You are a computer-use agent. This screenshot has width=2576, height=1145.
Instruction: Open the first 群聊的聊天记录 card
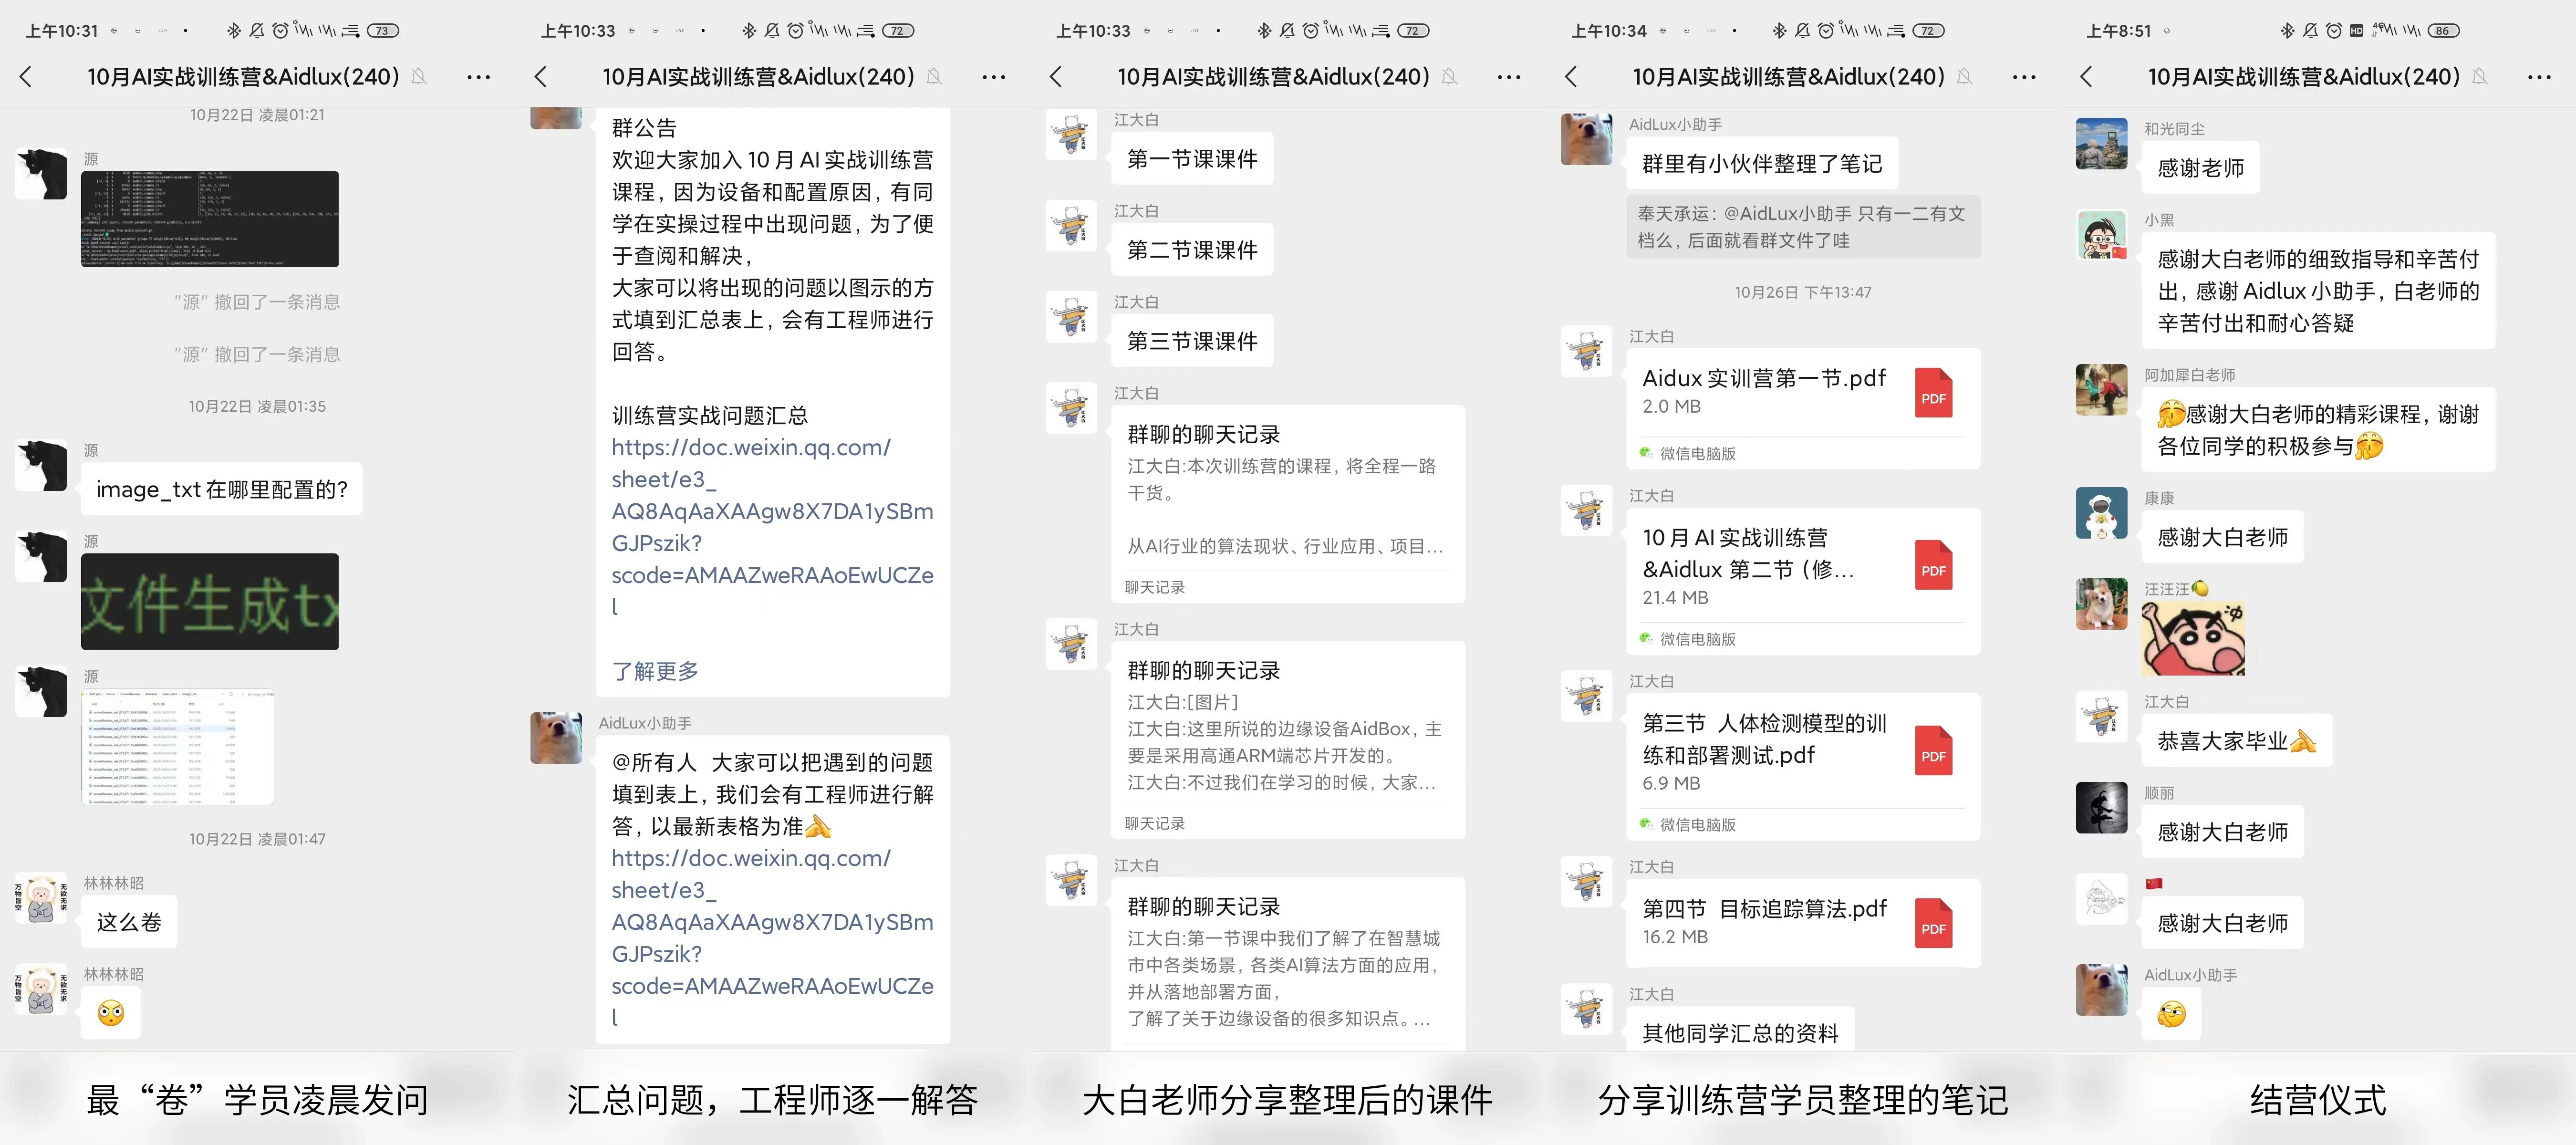tap(1288, 504)
